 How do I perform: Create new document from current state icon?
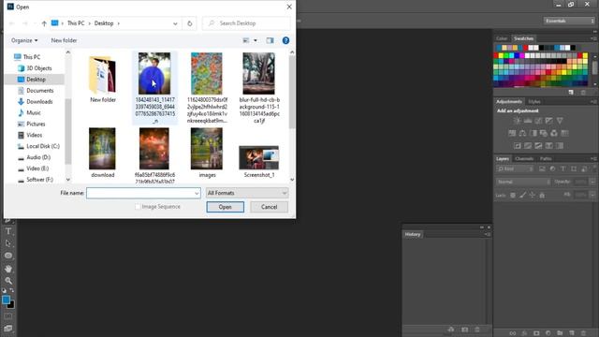click(451, 330)
